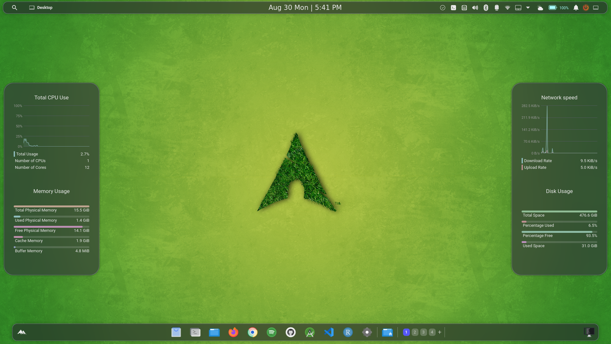Click 'Number of Cores' row
611x344 pixels.
tap(52, 167)
